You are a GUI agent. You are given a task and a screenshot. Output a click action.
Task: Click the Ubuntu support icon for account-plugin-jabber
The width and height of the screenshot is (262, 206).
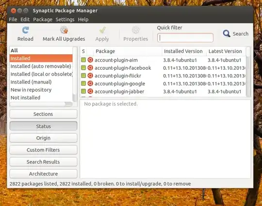90,91
